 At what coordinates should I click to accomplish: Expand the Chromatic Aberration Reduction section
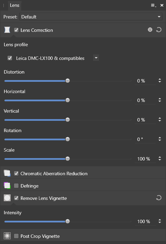click(83, 174)
